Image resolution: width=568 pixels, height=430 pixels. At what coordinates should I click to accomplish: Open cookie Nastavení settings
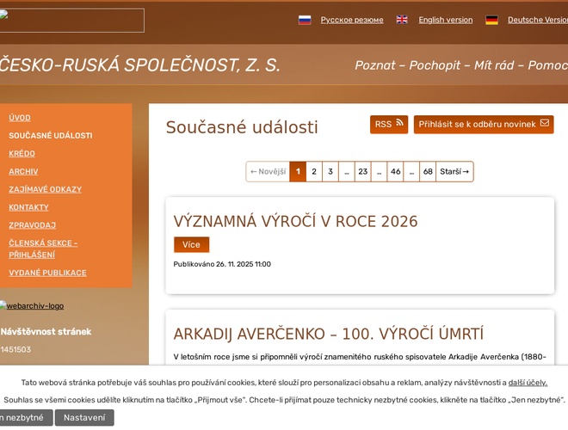(x=84, y=418)
